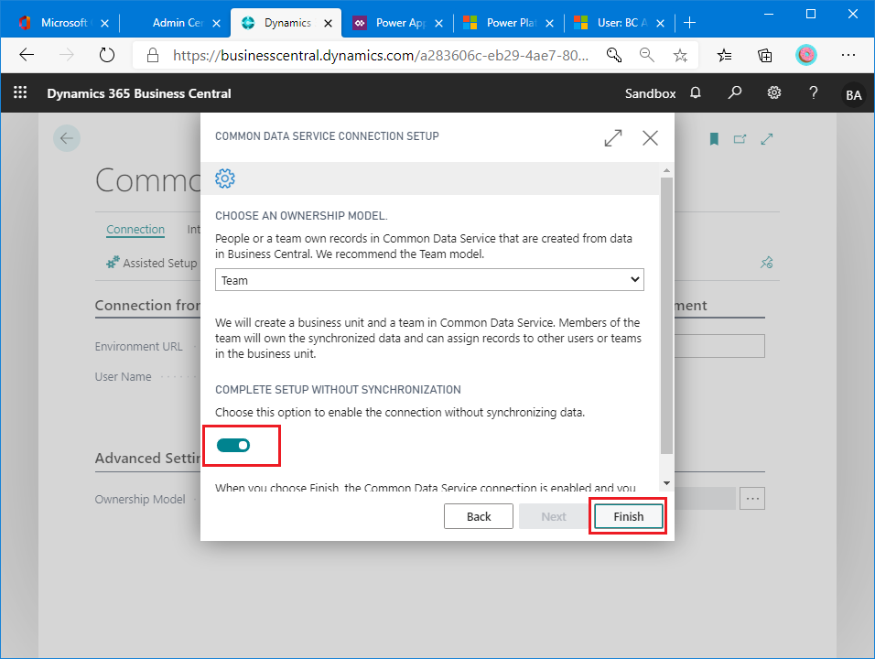This screenshot has height=659, width=875.
Task: Click the Environment URL field label
Action: pyautogui.click(x=138, y=347)
